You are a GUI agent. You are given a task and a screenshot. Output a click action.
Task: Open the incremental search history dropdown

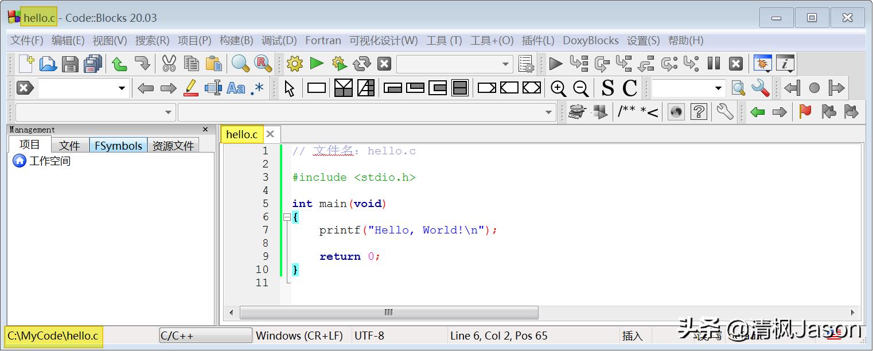pos(121,88)
